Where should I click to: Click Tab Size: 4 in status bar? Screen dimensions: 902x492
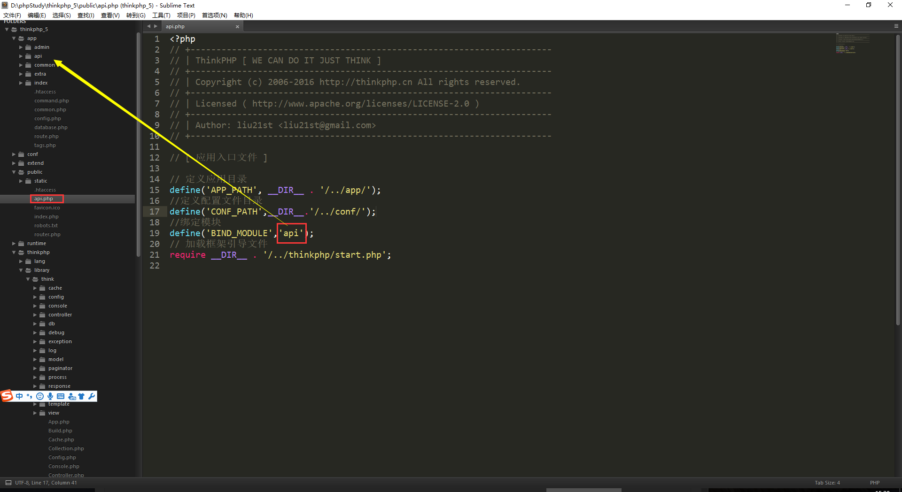coord(827,483)
